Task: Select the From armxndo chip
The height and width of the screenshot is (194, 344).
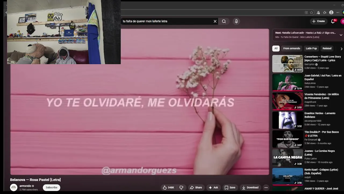Action: coord(292,48)
